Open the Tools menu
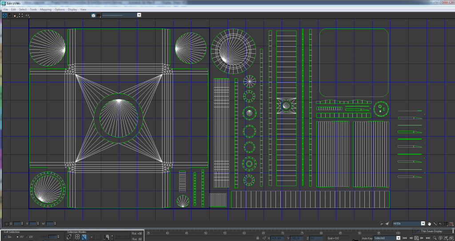Screen dimensions: 455x241 coord(33,9)
